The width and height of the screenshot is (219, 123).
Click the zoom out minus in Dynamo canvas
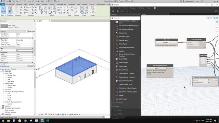pos(217,27)
